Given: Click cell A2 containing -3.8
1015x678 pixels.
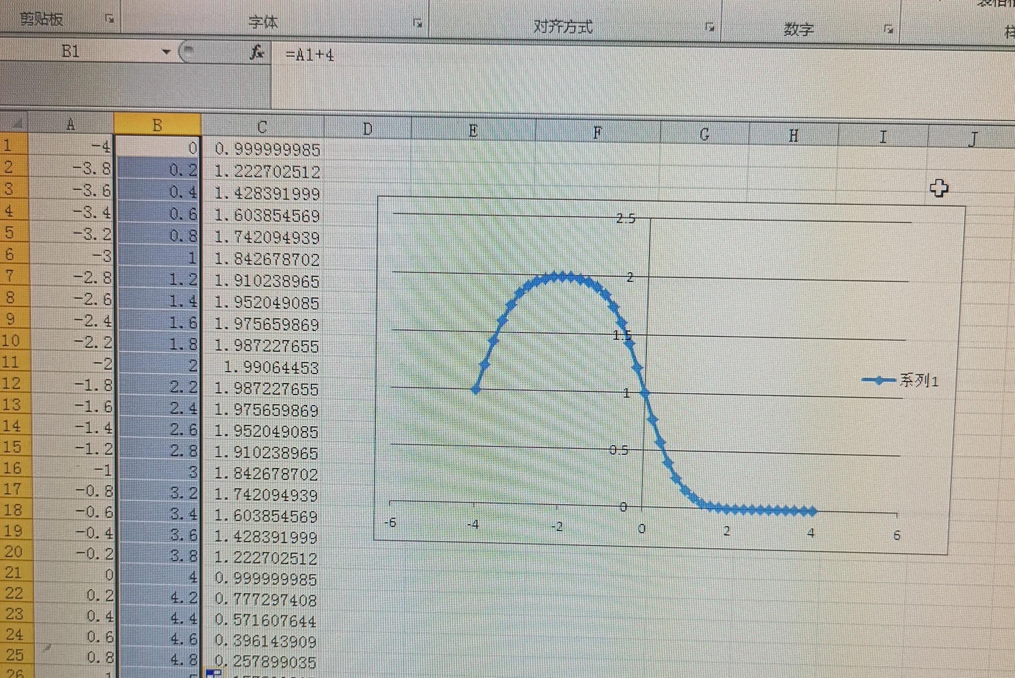Looking at the screenshot, I should tap(71, 168).
